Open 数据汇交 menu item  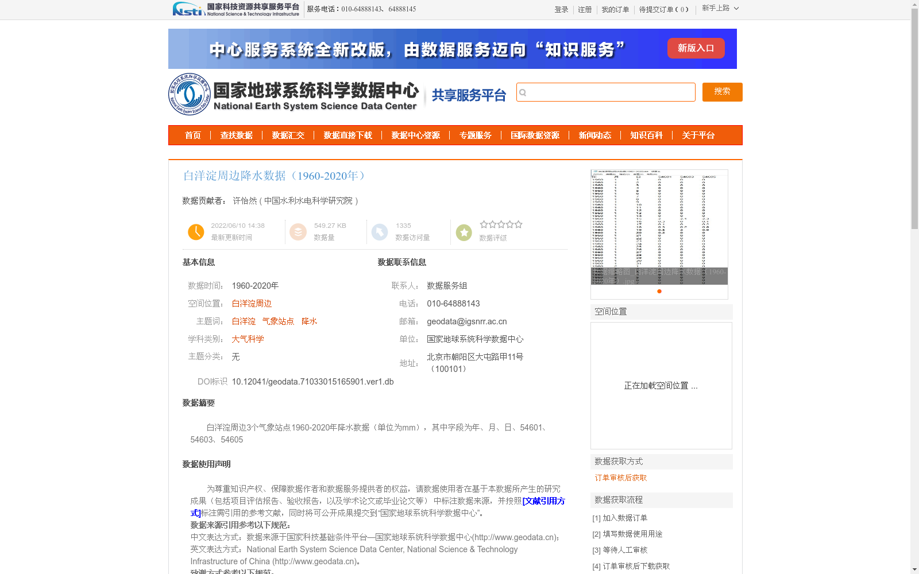[288, 135]
